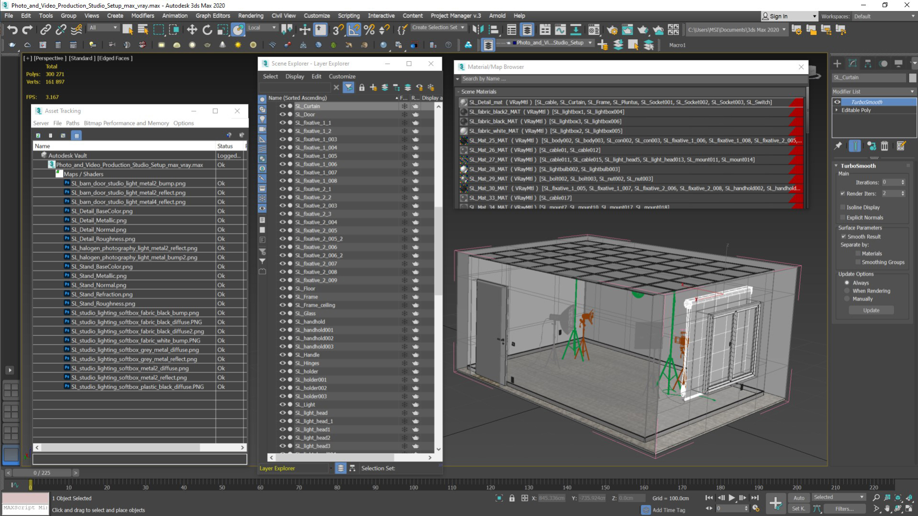Select When Rendering update option
Screen dimensions: 918x516
(x=847, y=291)
